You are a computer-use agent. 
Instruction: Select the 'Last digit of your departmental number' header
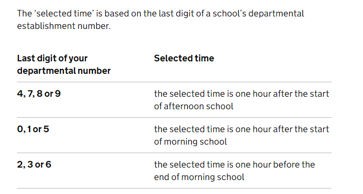click(x=64, y=64)
